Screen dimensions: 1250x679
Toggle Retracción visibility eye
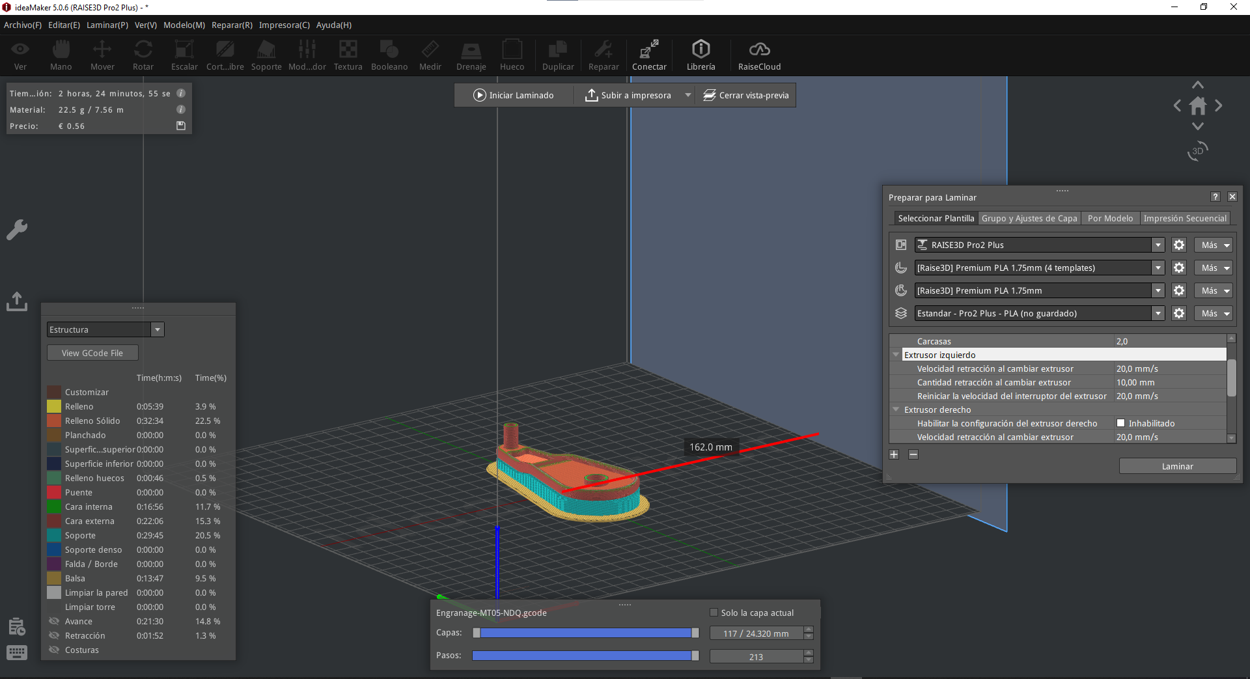(55, 635)
